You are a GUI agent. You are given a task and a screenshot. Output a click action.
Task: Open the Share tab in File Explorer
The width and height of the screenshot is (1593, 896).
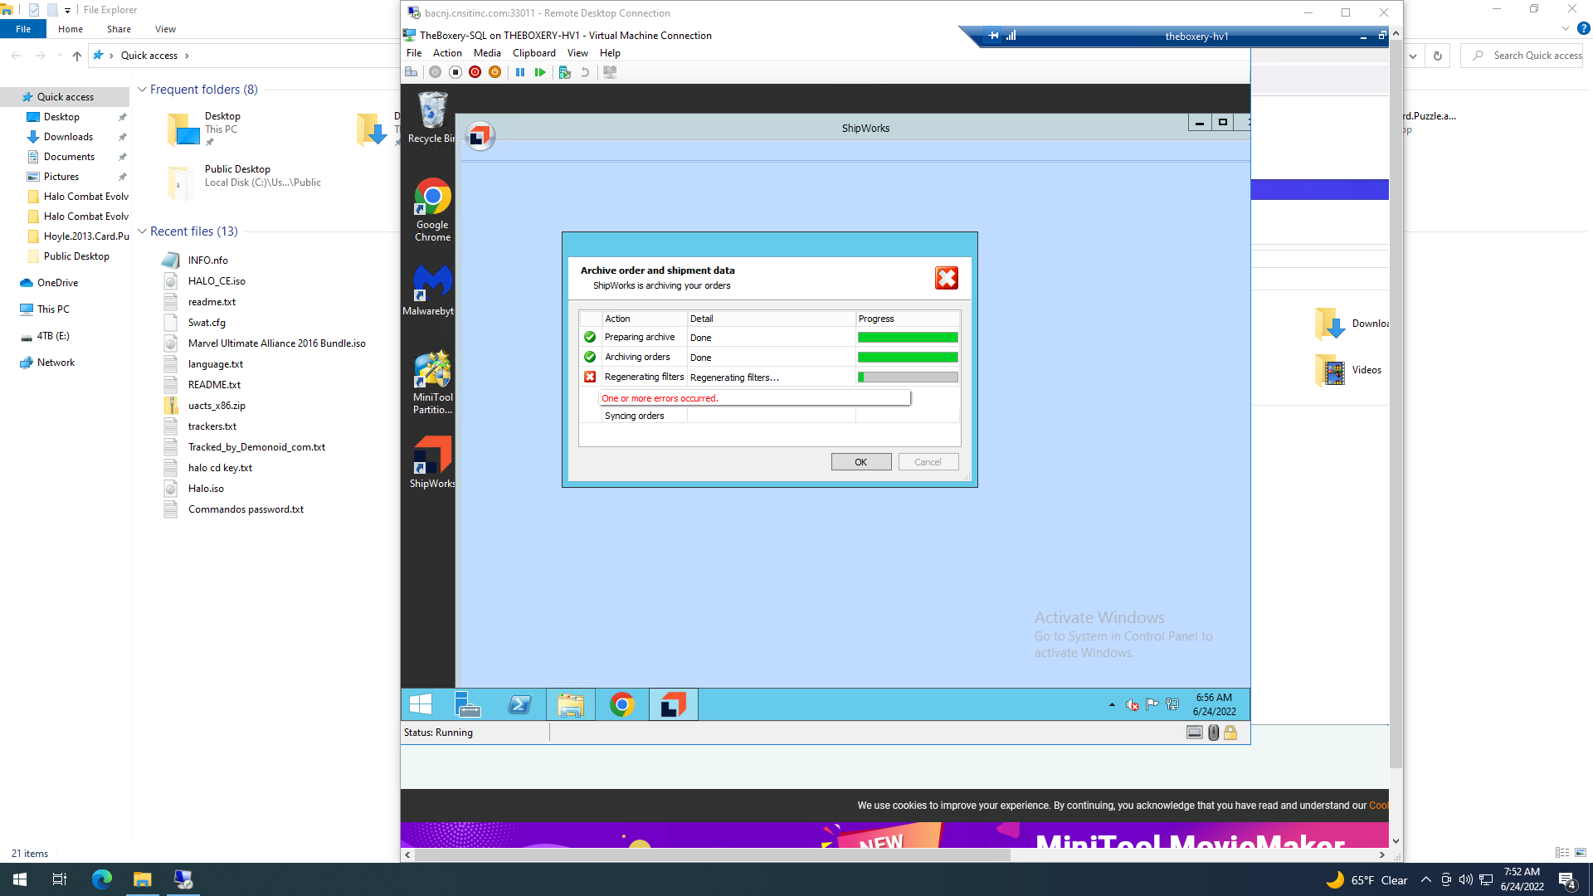[119, 29]
